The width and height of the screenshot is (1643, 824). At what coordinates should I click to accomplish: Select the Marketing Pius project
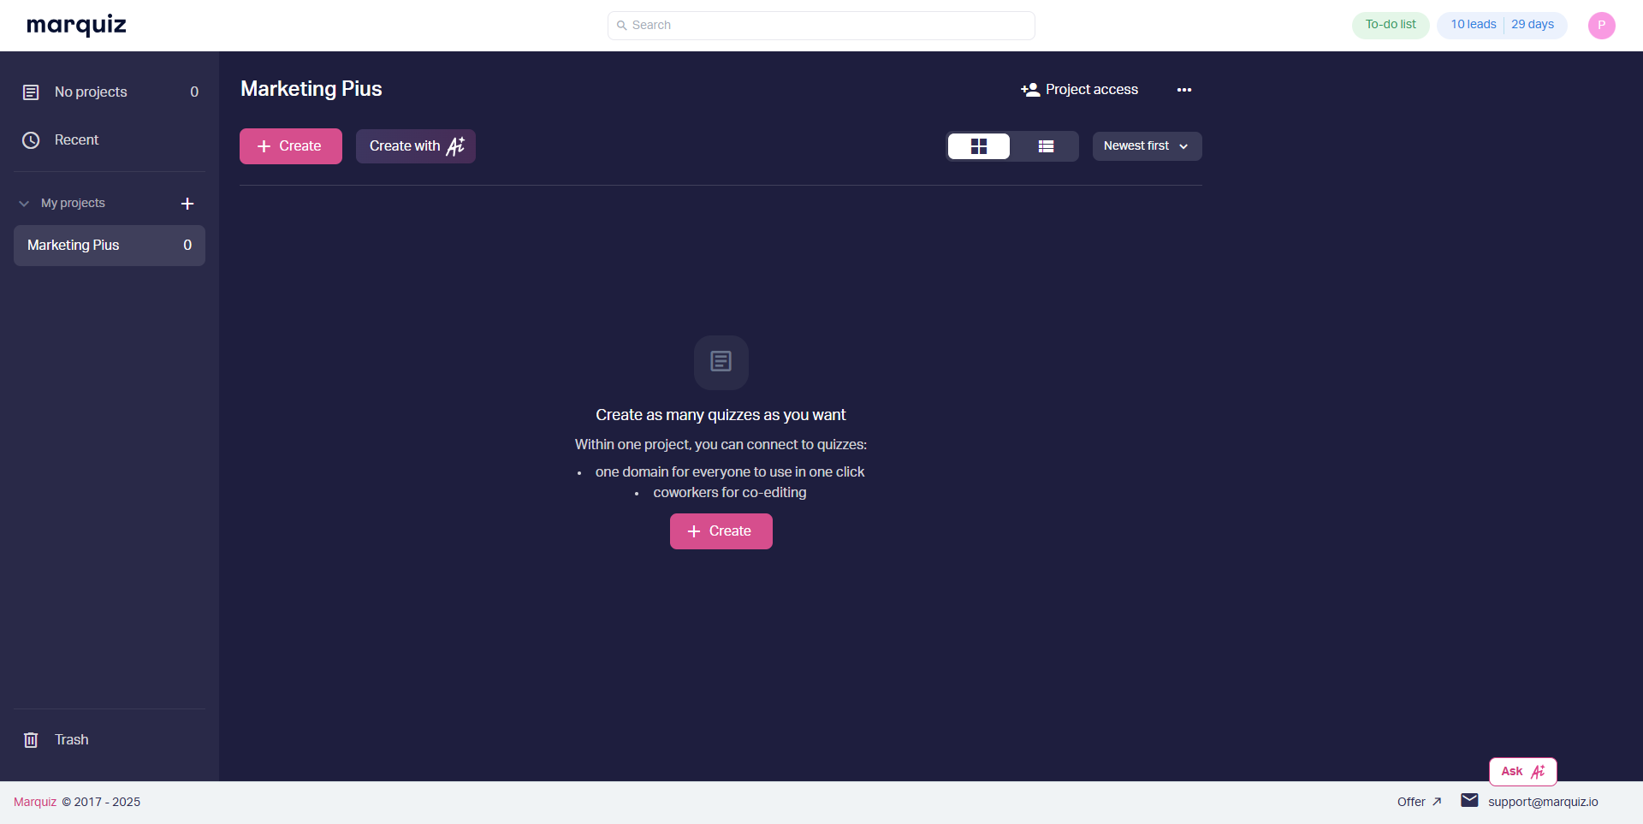pyautogui.click(x=109, y=246)
